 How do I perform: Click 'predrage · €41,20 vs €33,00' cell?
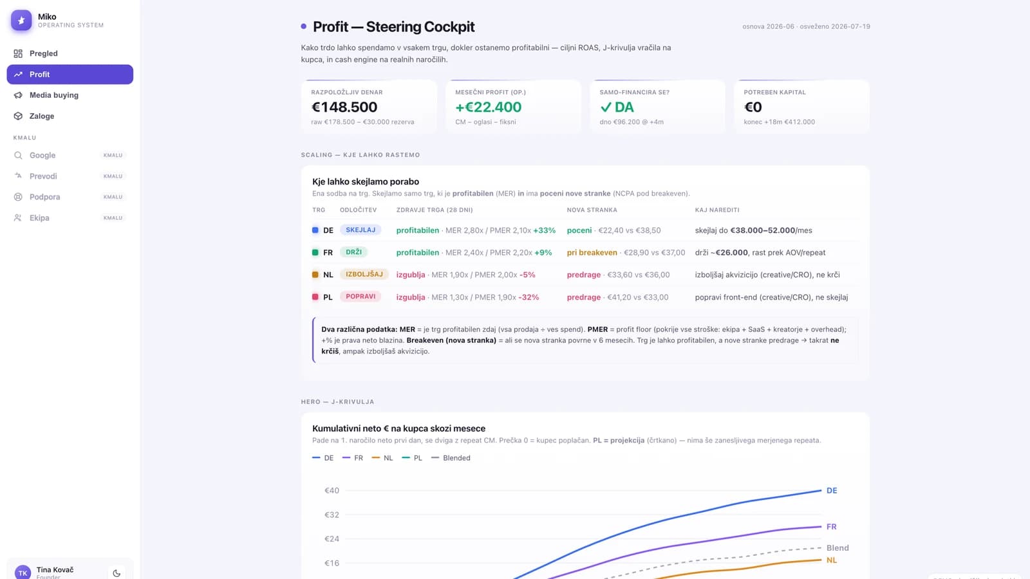point(618,297)
